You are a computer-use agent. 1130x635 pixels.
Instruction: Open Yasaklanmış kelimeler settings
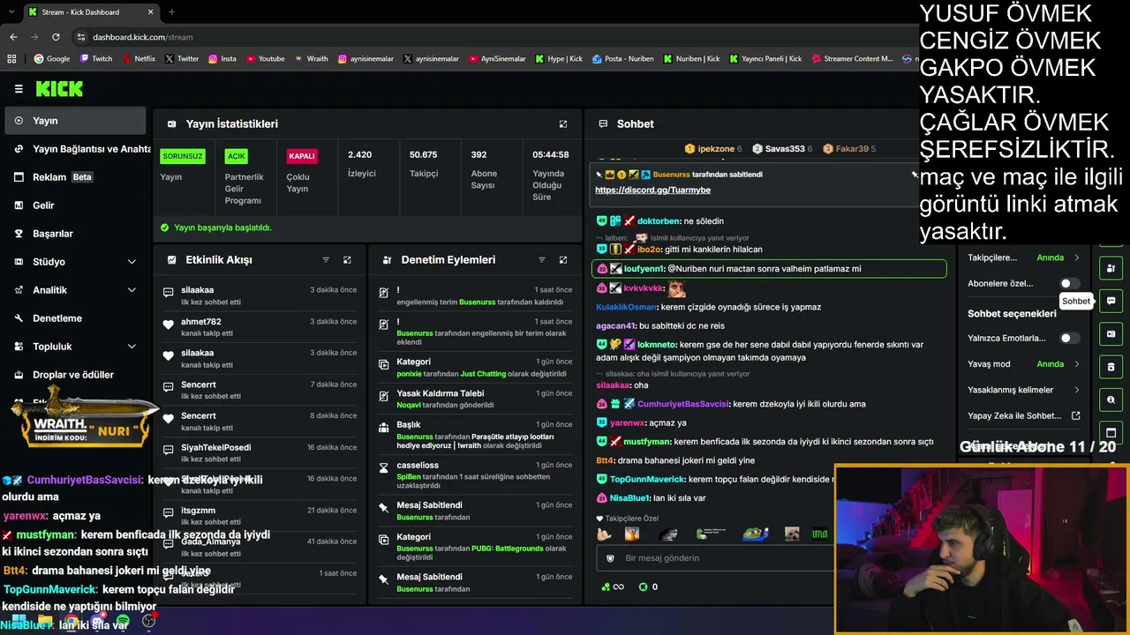point(1024,390)
